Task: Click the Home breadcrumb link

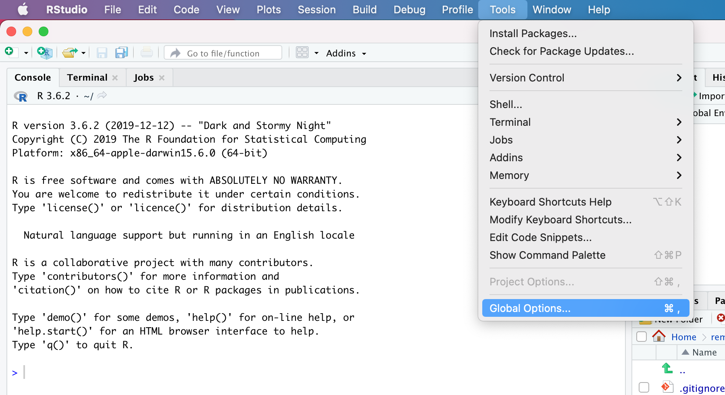Action: [x=683, y=337]
